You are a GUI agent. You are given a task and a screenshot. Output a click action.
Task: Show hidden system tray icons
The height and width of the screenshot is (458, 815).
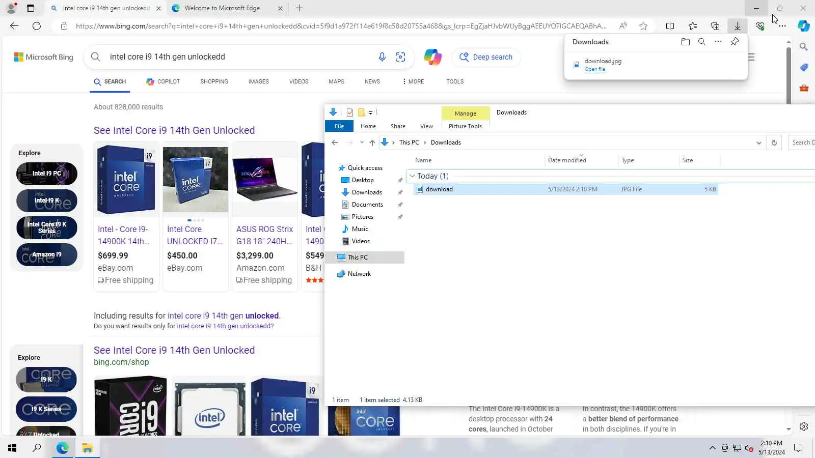click(712, 448)
